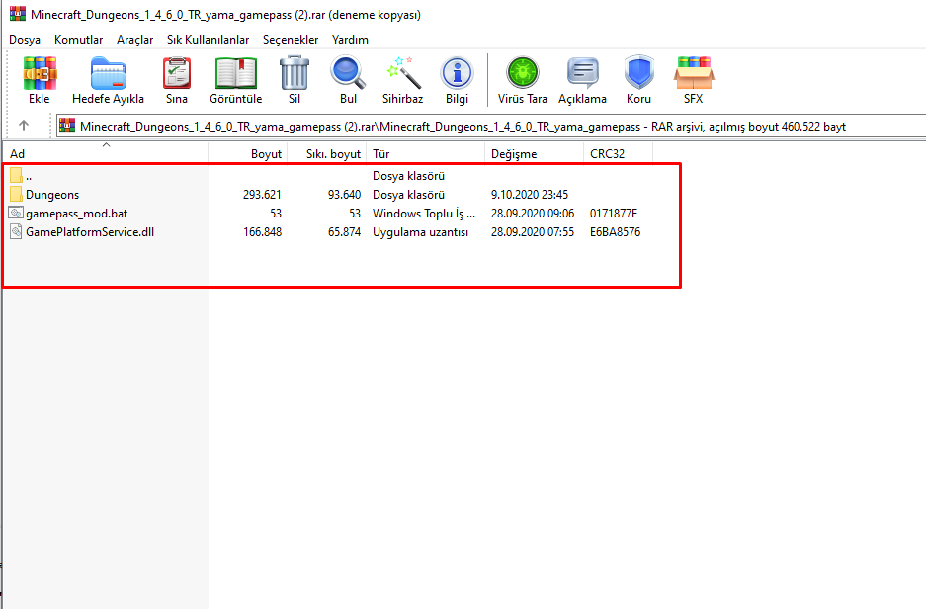926x609 pixels.
Task: Select GamePlatformService.dll file name
Action: pyautogui.click(x=90, y=232)
